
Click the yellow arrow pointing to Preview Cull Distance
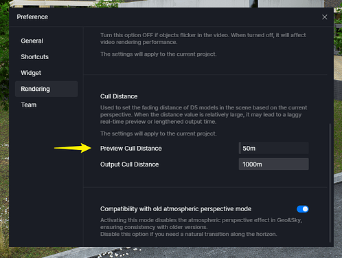[x=73, y=148]
